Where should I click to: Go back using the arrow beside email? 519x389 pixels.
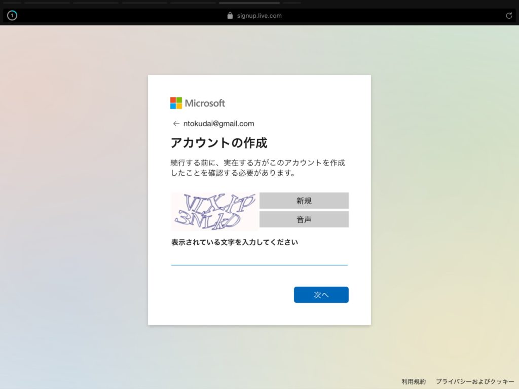(176, 124)
